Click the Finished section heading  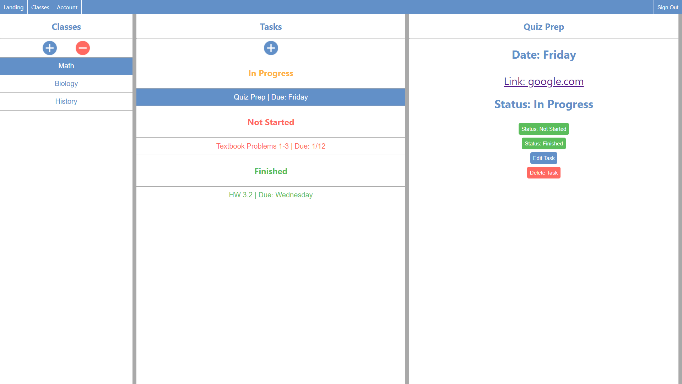[271, 171]
